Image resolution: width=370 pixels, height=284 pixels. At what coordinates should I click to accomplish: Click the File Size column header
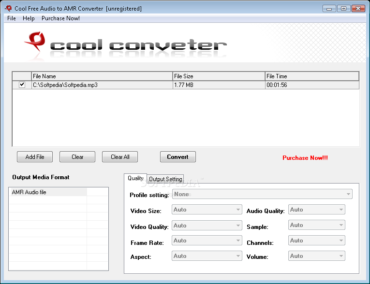219,76
